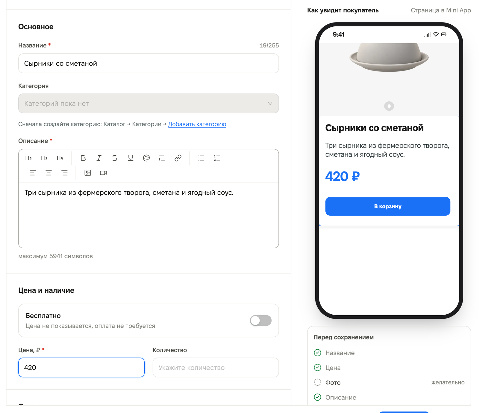Click the Название text field

coord(148,63)
